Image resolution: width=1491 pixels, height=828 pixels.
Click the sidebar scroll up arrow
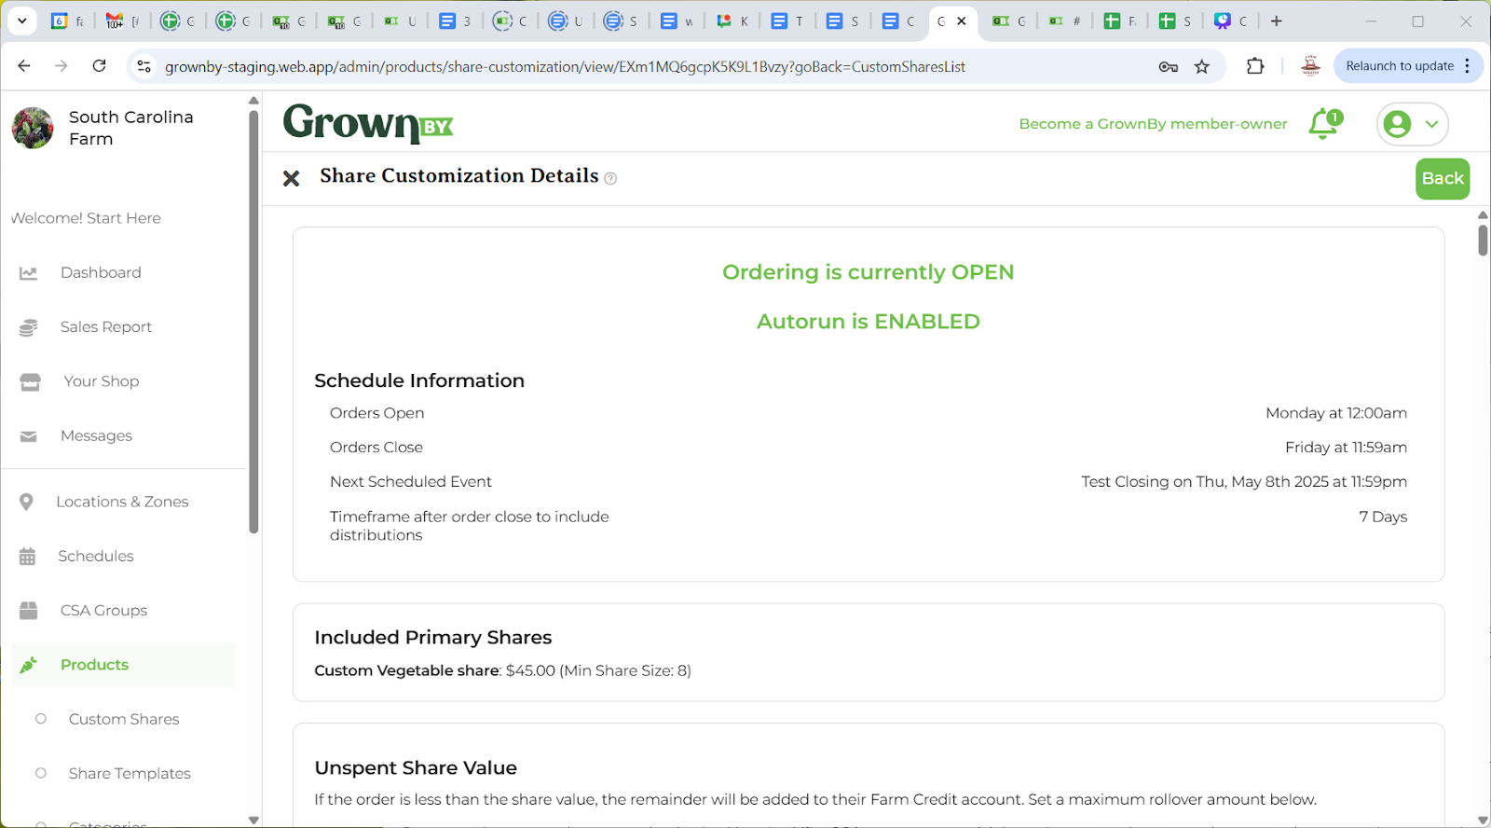pos(253,101)
